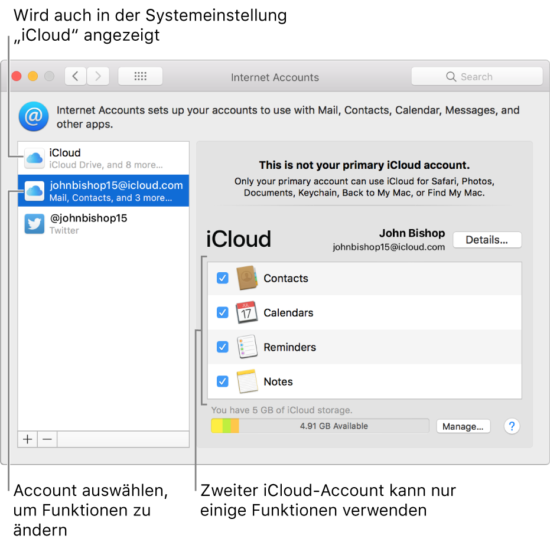Close window with red button
Screen dimensions: 550x542
pyautogui.click(x=17, y=76)
